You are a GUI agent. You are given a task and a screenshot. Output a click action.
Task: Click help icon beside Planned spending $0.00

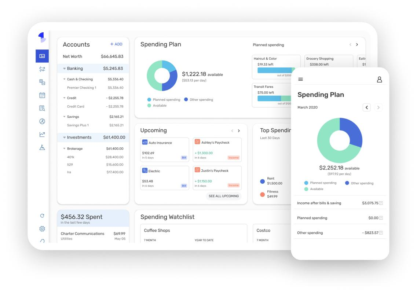tap(381, 218)
